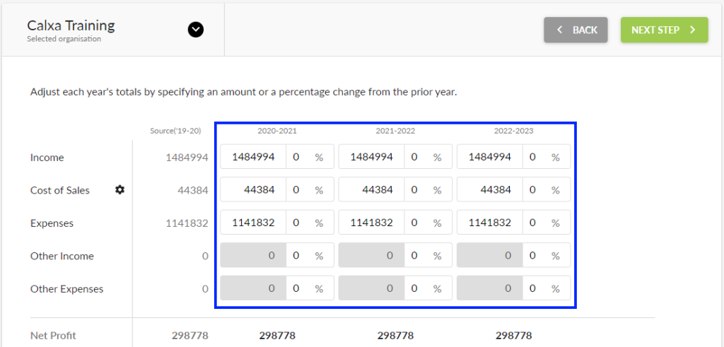Select the 2022-2023 Other Expenses percentage field
The image size is (724, 347).
tap(533, 289)
